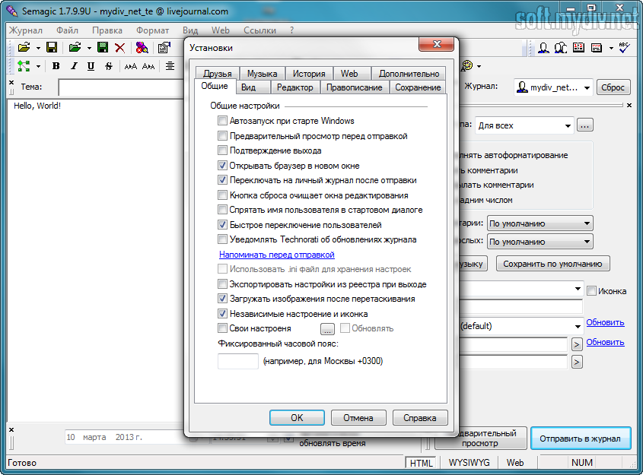Open the Ссылки menu
The image size is (643, 475).
(x=259, y=30)
